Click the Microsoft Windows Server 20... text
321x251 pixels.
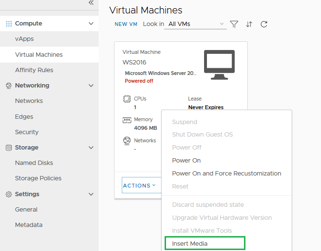click(161, 73)
